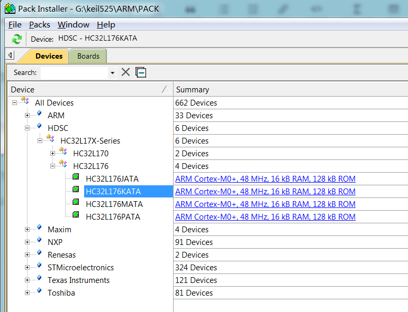
Task: Open the Packs menu
Action: click(x=40, y=25)
